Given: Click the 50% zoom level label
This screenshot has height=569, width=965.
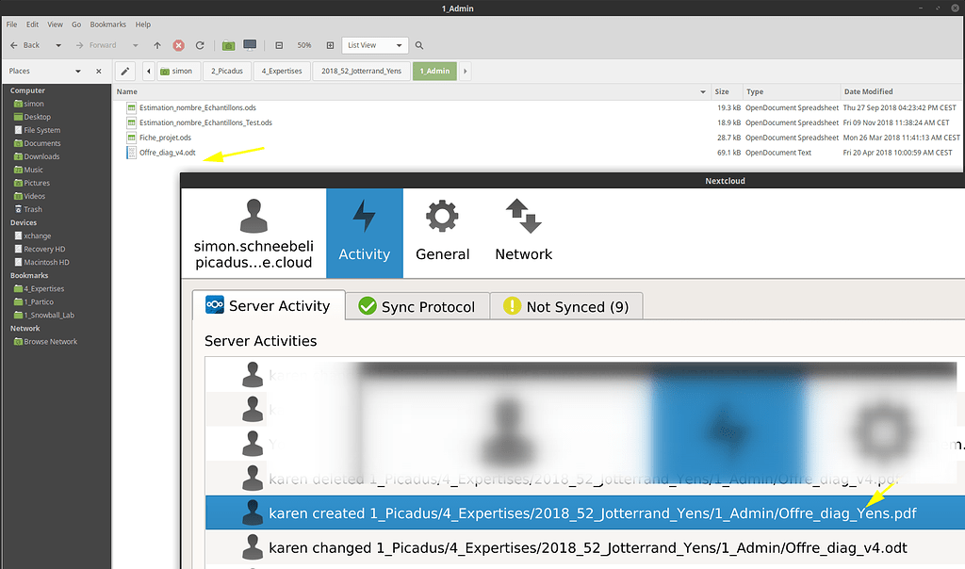Looking at the screenshot, I should [304, 45].
